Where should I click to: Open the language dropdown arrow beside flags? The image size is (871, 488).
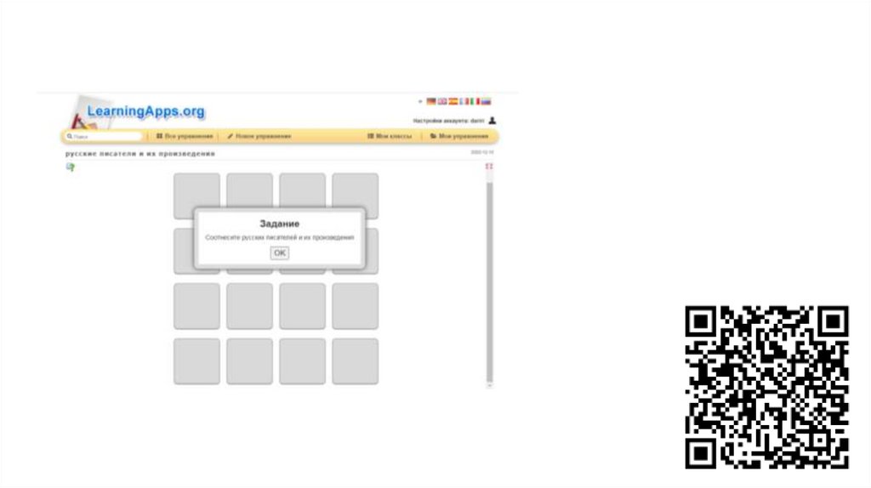click(x=420, y=102)
